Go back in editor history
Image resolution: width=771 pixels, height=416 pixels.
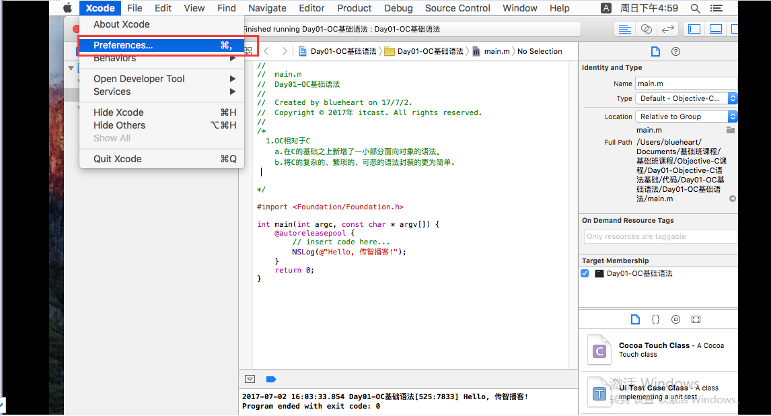[266, 51]
